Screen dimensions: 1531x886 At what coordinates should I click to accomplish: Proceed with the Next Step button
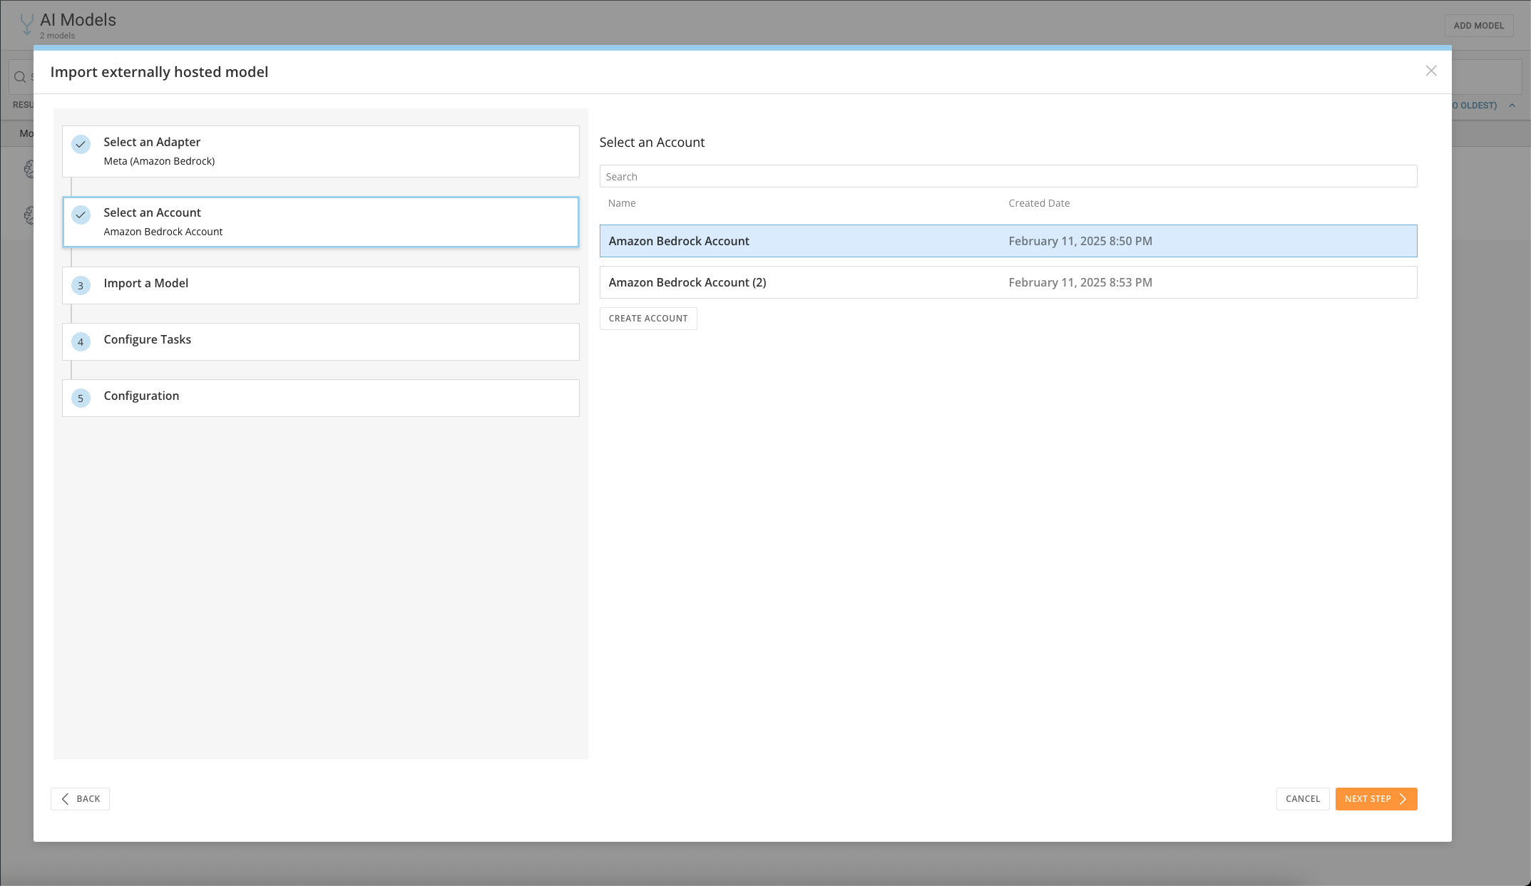(x=1376, y=799)
